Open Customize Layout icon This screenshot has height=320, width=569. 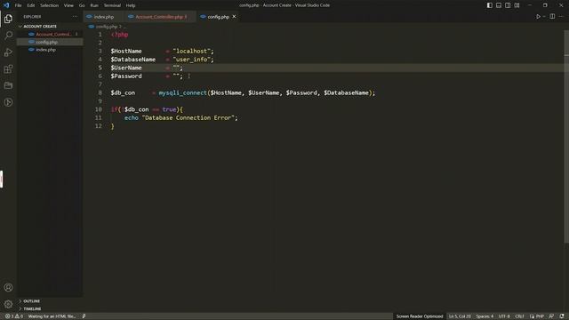517,5
